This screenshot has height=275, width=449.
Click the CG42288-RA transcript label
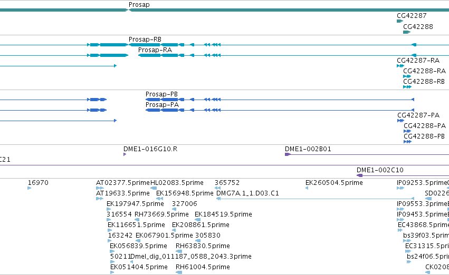click(x=424, y=71)
